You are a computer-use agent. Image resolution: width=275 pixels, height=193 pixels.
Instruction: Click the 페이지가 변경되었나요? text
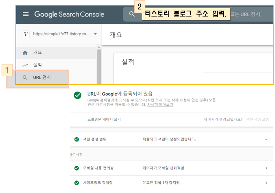223,119
